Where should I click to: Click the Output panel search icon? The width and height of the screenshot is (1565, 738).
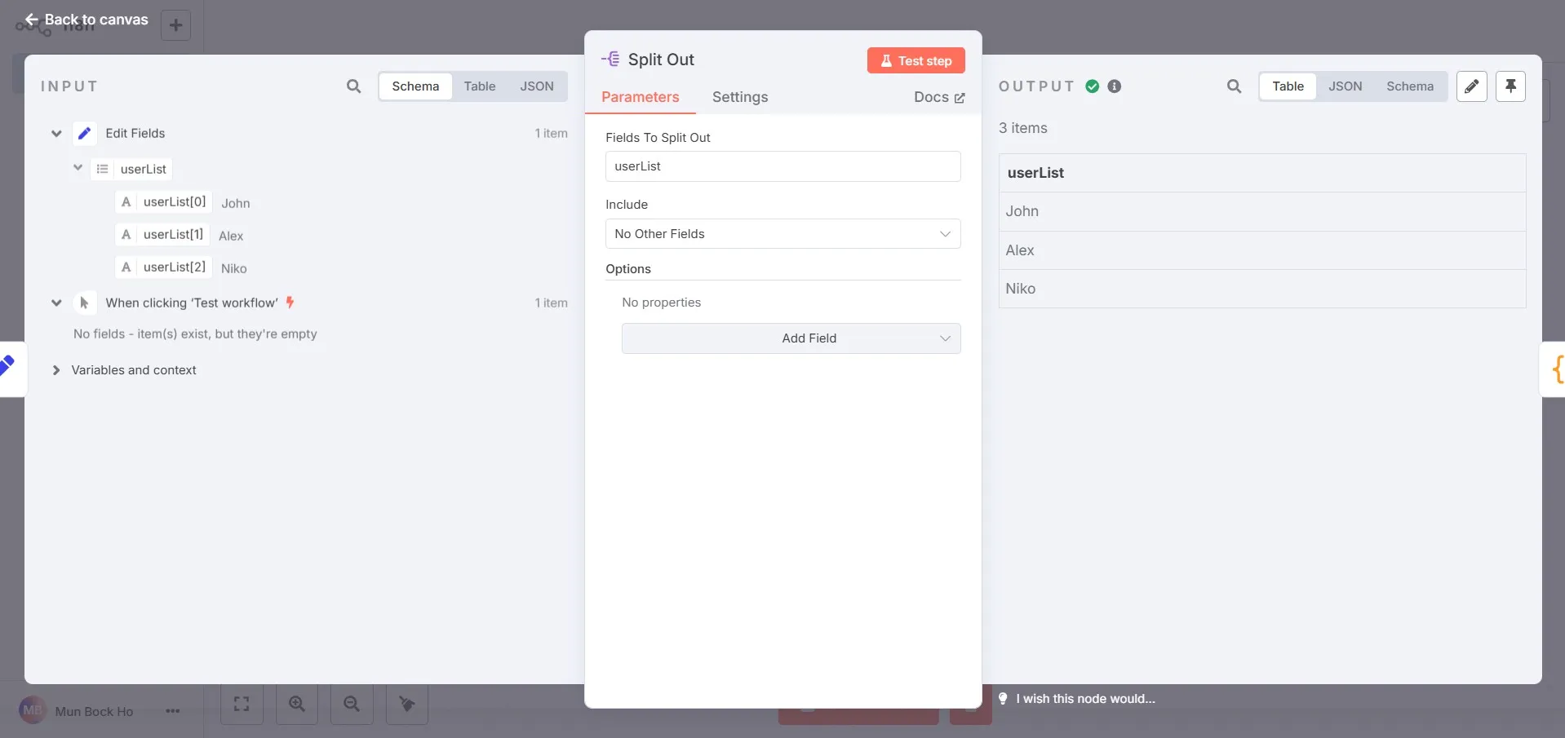[1234, 86]
